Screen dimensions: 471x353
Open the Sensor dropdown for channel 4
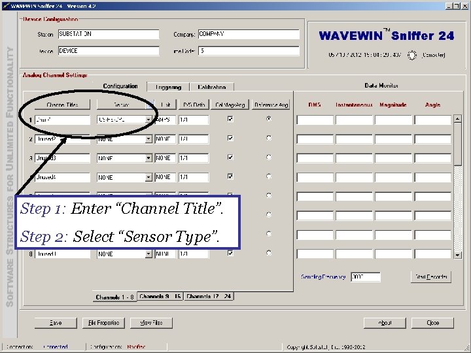pos(148,177)
